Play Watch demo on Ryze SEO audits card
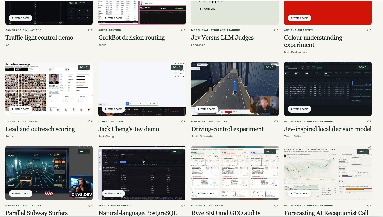 tap(207, 193)
